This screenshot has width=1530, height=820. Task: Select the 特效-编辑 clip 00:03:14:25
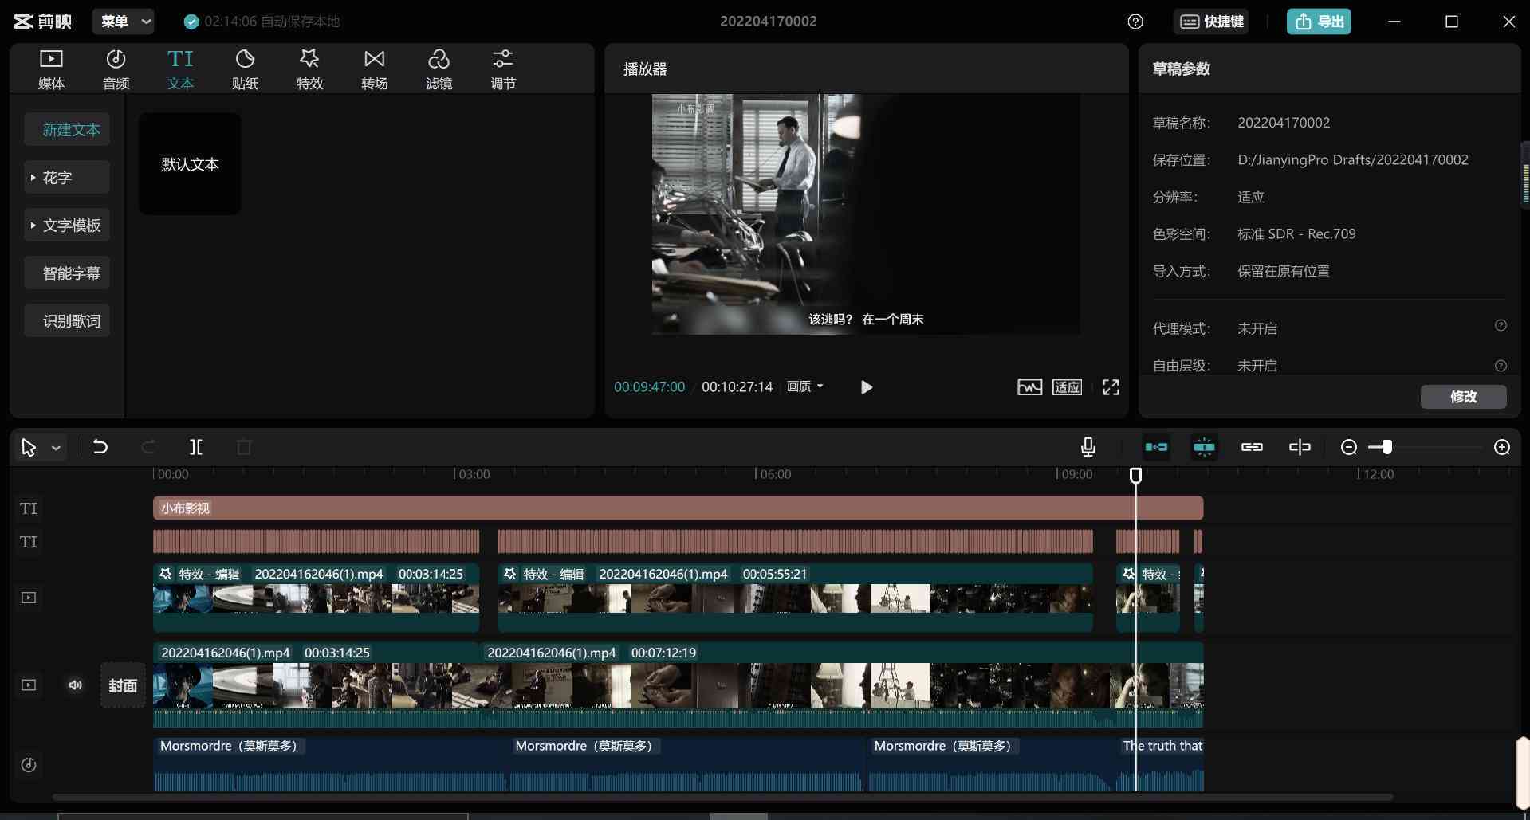(x=316, y=598)
